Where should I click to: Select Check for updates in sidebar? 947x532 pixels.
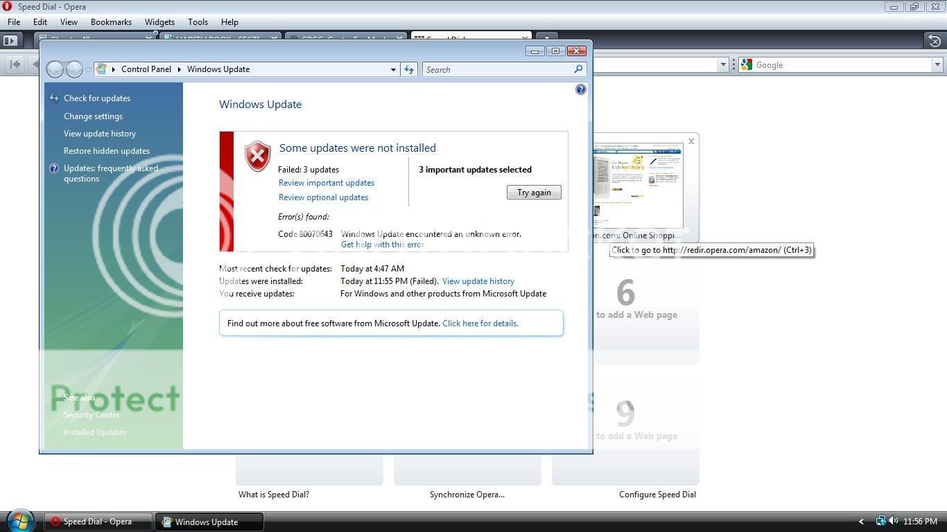[x=97, y=98]
